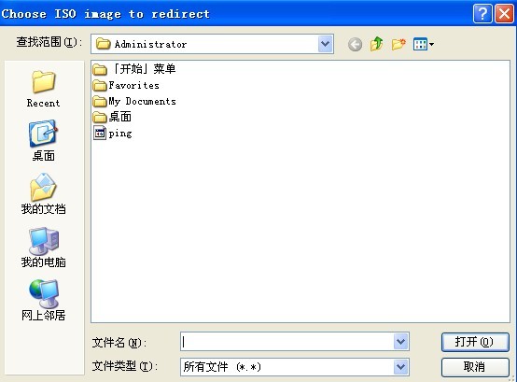
Task: Open 网上邻居 from the places bar
Action: point(43,300)
